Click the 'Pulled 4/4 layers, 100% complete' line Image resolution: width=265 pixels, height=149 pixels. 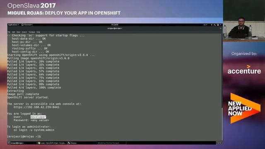34,88
